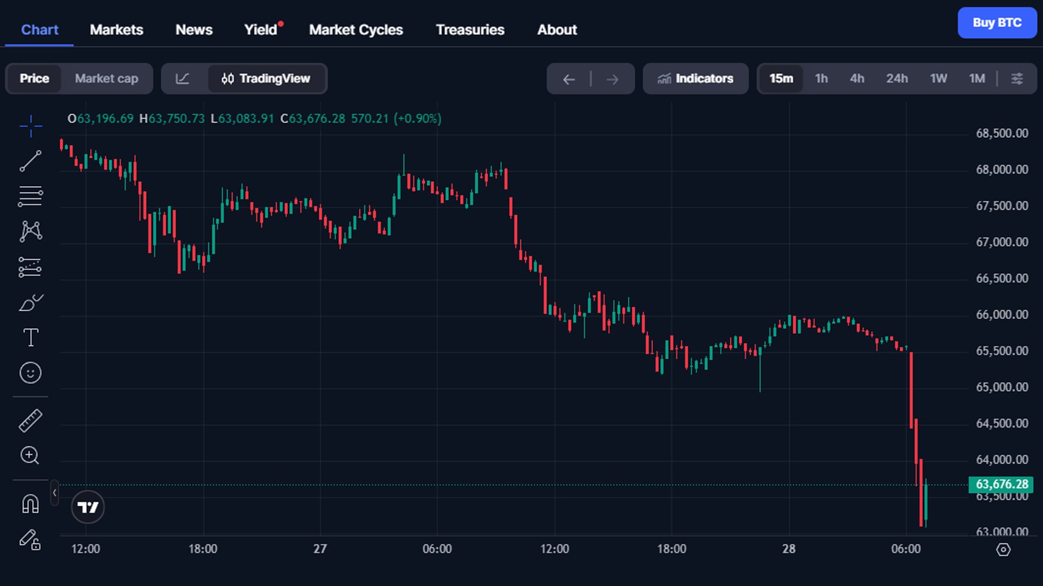
Task: Click the Buy BTC button
Action: (x=997, y=23)
